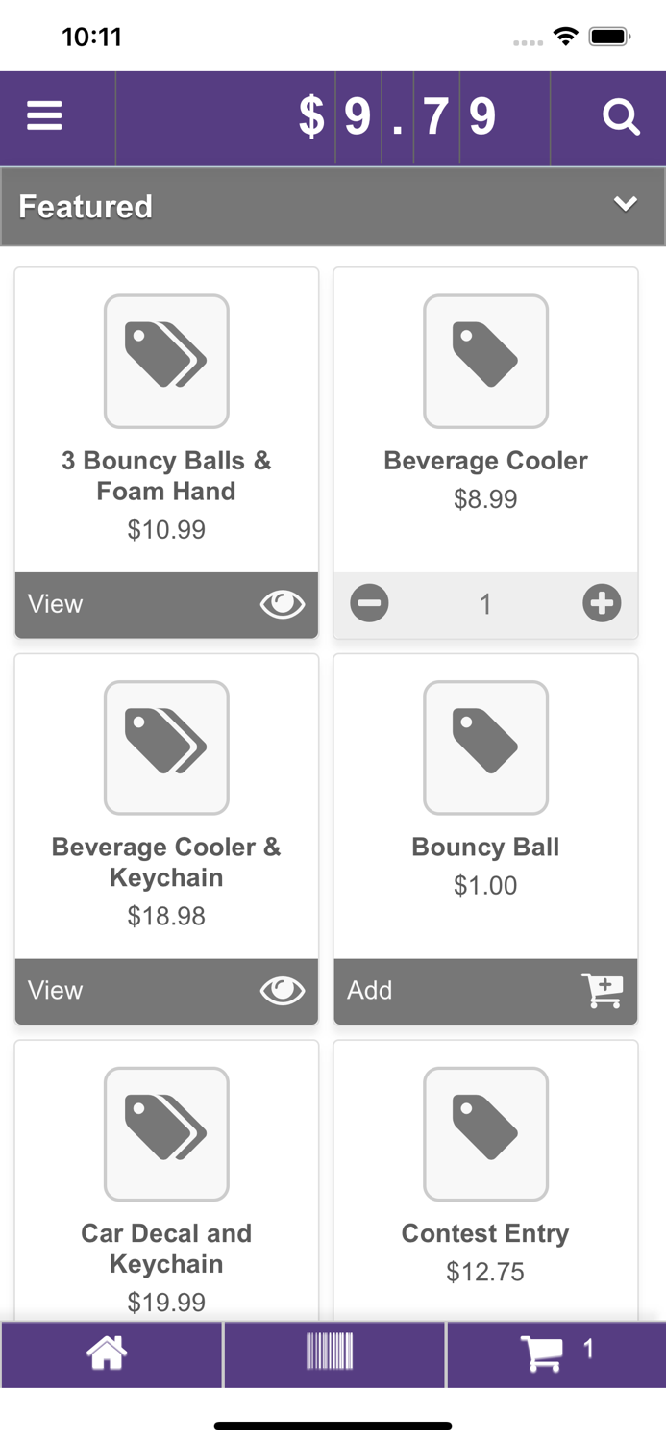Tap the Bouncy Ball product tag icon
666x1443 pixels.
click(x=485, y=747)
